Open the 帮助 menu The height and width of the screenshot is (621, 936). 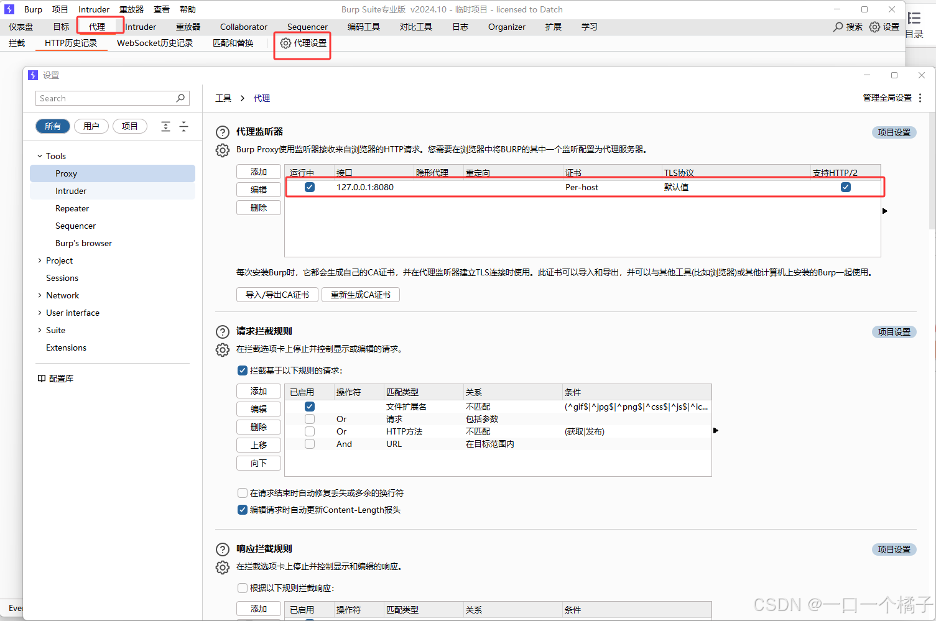coord(188,9)
